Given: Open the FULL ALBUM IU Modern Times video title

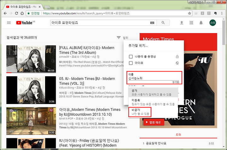Looking at the screenshot, I should pyautogui.click(x=87, y=50).
